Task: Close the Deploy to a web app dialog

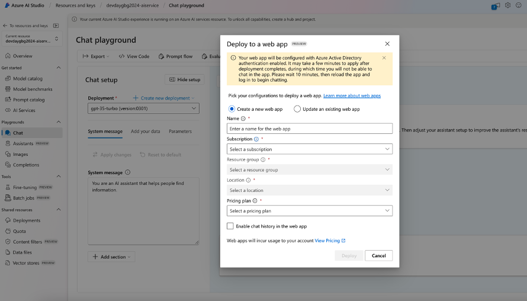Action: 387,44
